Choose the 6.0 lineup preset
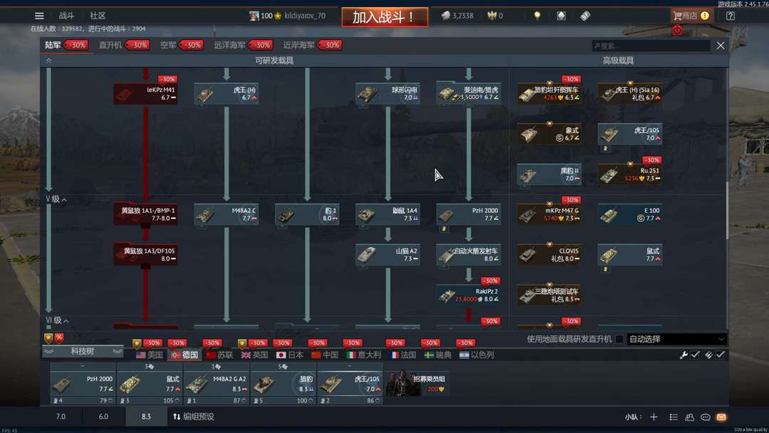 [x=103, y=417]
